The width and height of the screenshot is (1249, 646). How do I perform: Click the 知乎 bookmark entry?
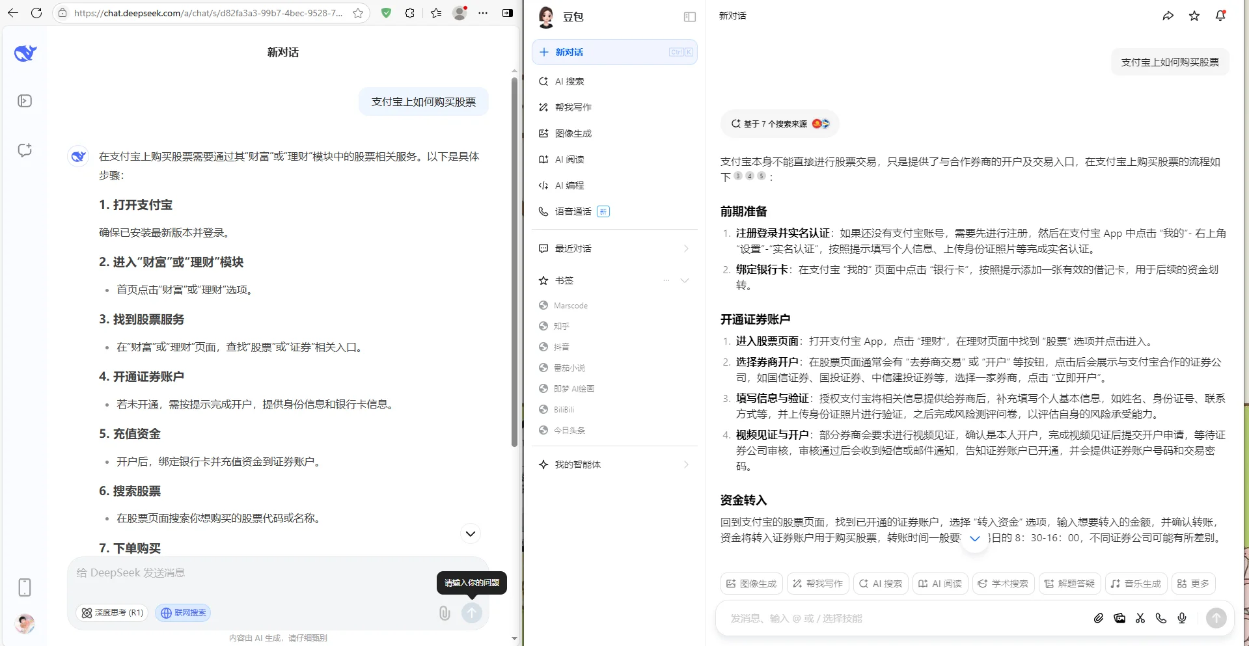point(561,326)
